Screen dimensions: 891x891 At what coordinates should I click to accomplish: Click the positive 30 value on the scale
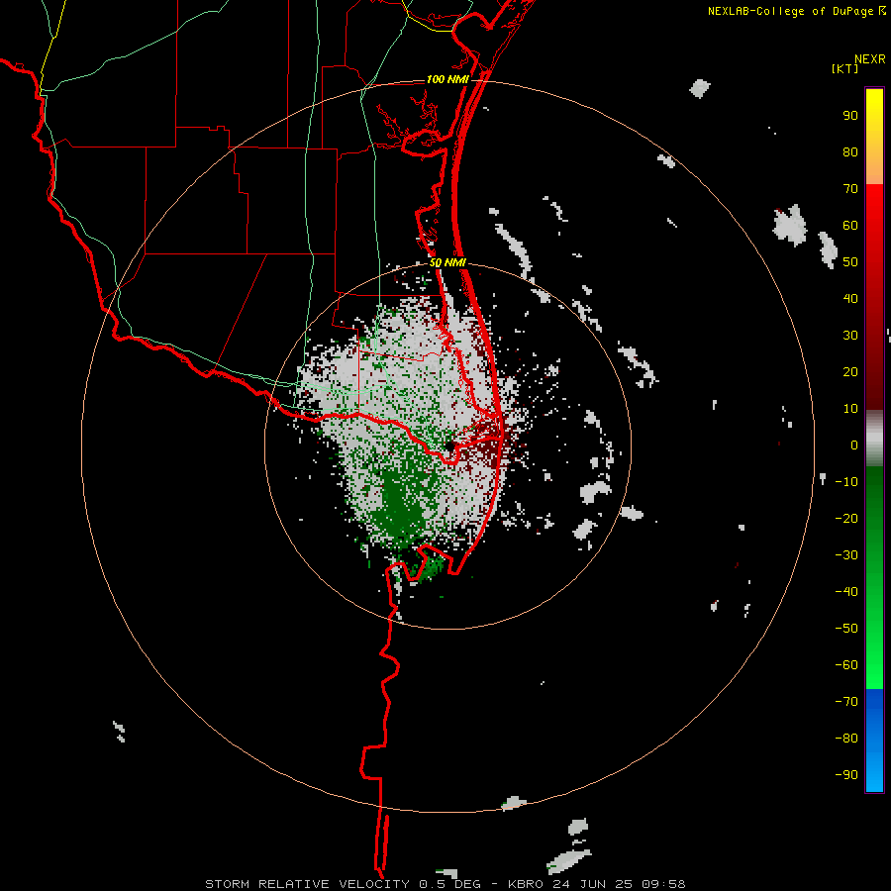coord(850,336)
